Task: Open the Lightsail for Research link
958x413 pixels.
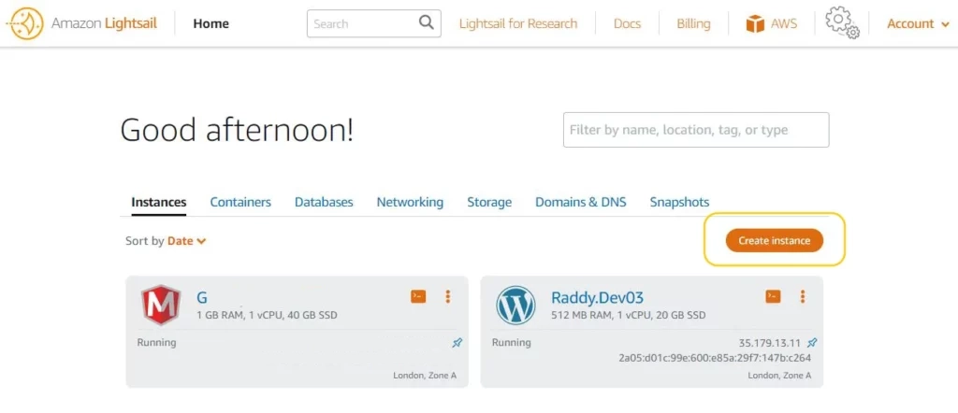Action: [518, 23]
